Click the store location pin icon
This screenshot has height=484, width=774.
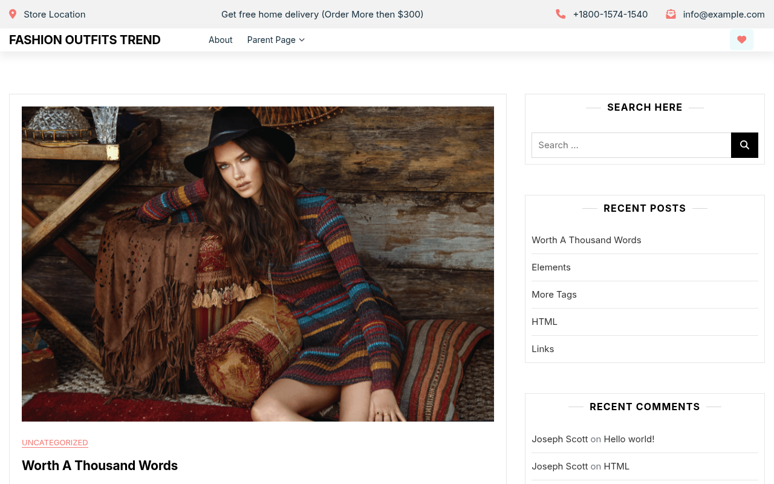[x=13, y=14]
